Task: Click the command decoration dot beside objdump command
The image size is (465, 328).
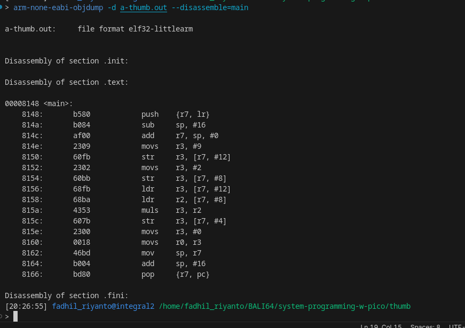Action: coord(2,7)
